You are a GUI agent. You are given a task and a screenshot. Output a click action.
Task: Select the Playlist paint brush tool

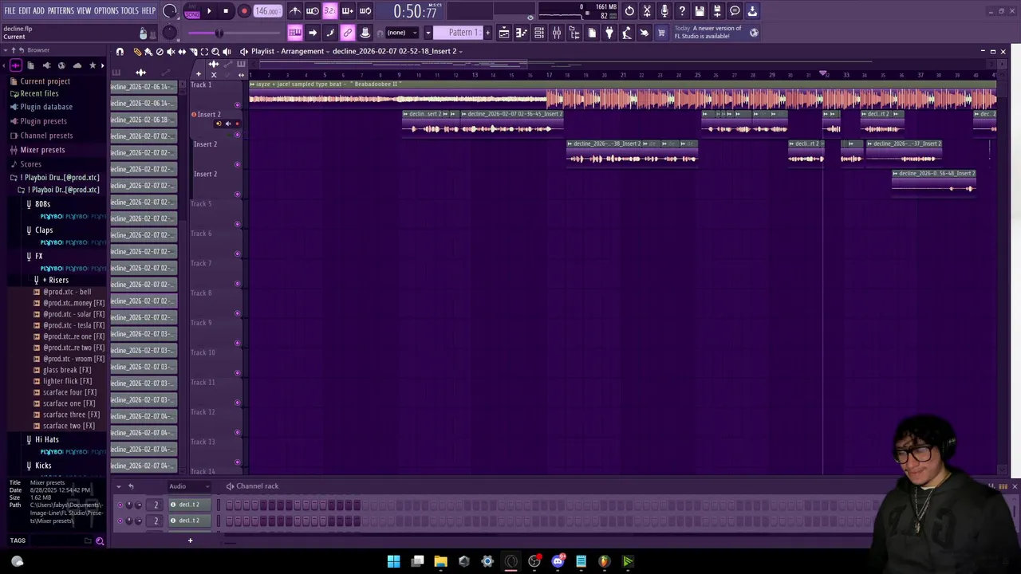point(148,52)
